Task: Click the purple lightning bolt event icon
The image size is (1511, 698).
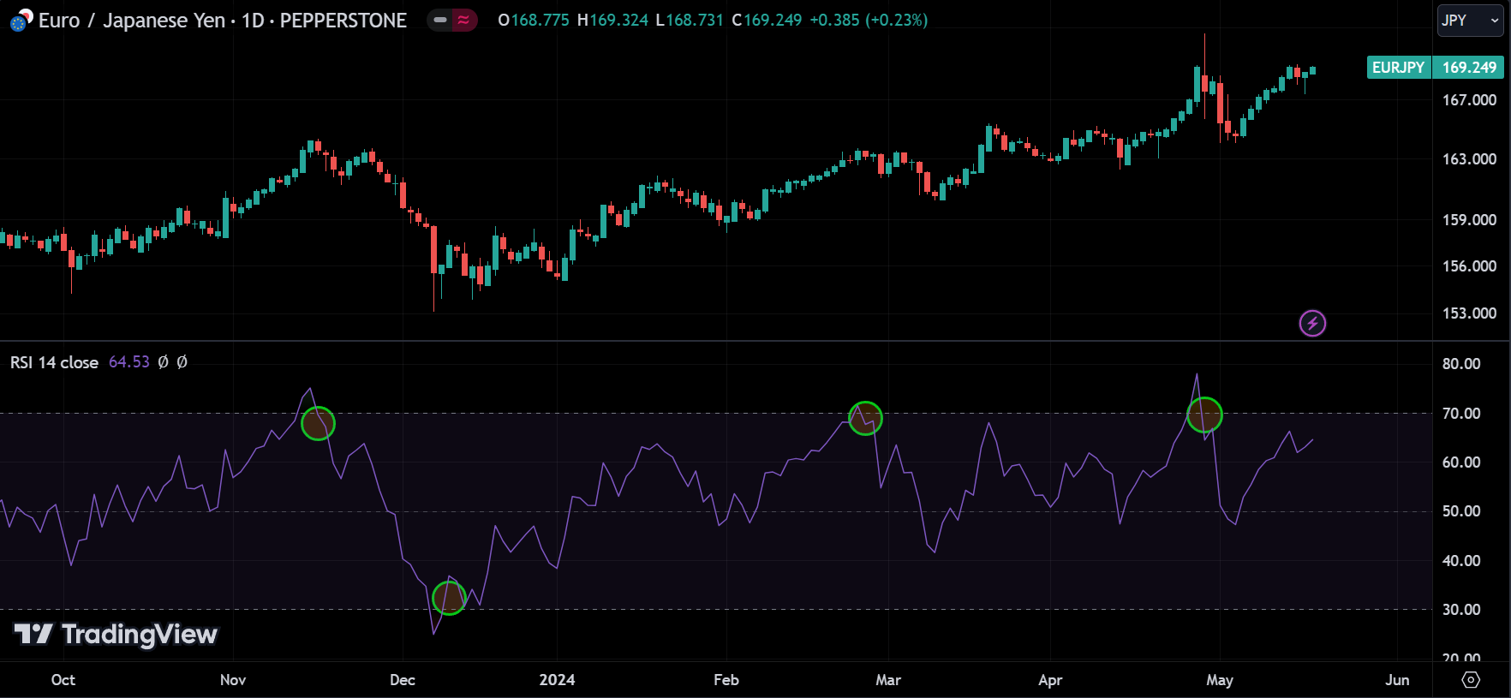Action: [1312, 323]
